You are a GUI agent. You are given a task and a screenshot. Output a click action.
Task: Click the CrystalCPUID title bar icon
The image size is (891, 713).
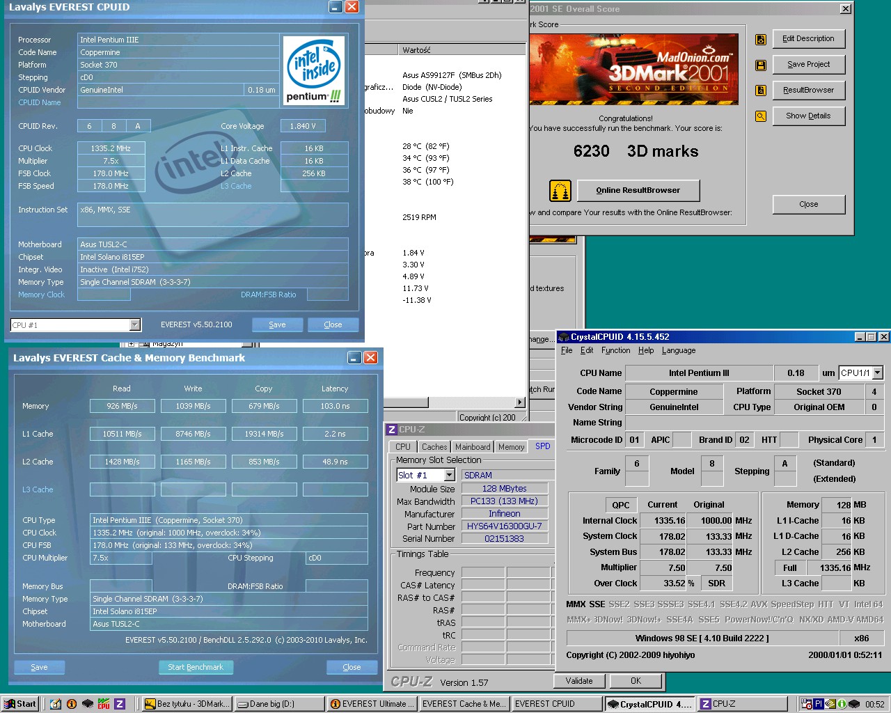(x=564, y=337)
